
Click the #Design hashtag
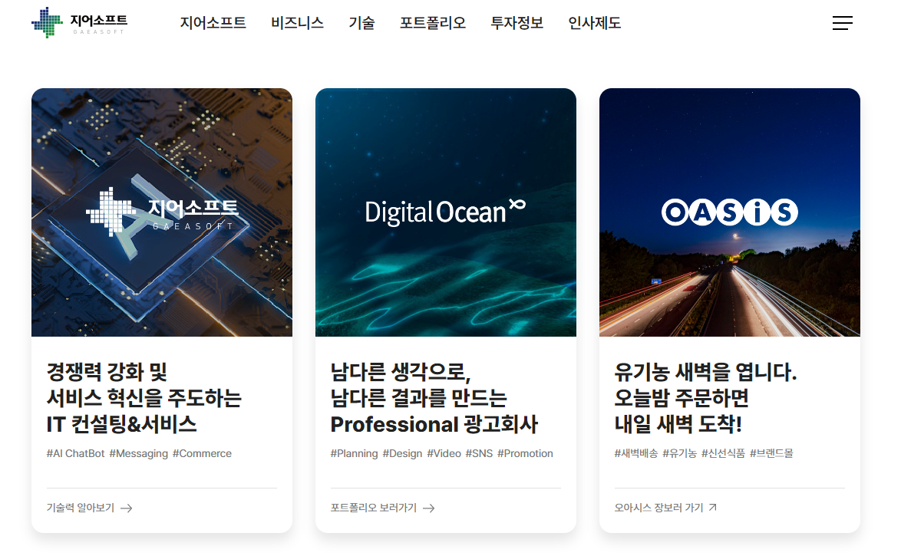coord(402,454)
